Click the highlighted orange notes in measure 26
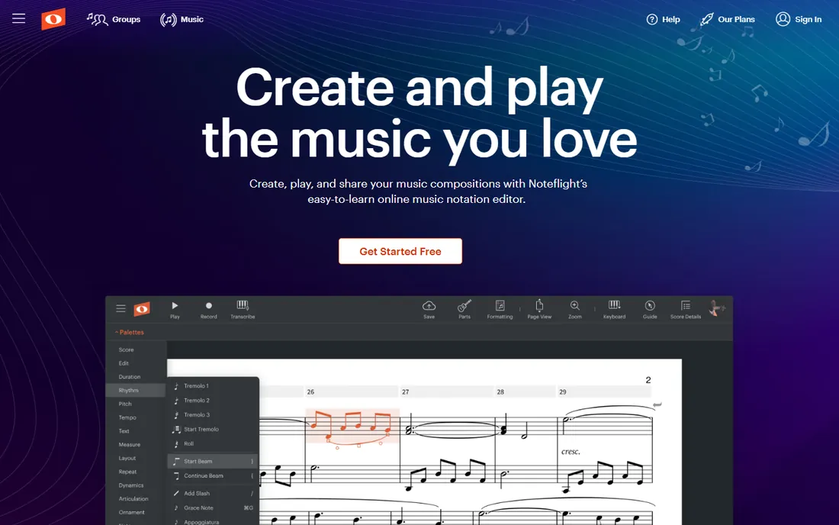 pos(352,427)
